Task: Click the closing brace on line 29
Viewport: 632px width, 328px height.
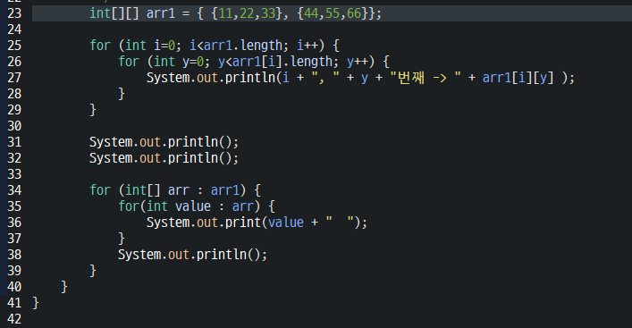Action: tap(93, 110)
